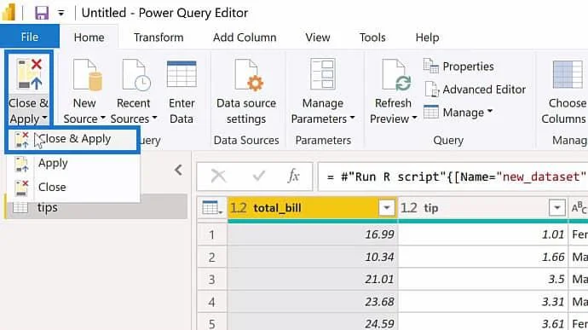The image size is (588, 330).
Task: Click the Choose Columns icon
Action: click(568, 74)
